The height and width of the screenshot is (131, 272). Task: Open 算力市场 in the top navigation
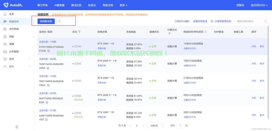43,5
